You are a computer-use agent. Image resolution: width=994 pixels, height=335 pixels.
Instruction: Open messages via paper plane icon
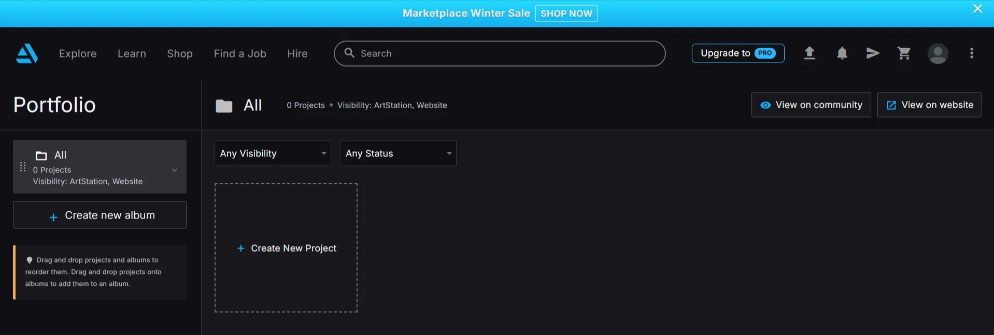click(x=873, y=53)
